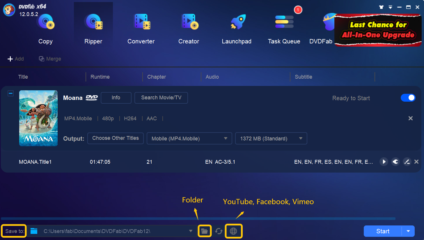Open the Mobile (MP4.Mobile) profile dropdown
The image size is (424, 240).
pos(189,138)
